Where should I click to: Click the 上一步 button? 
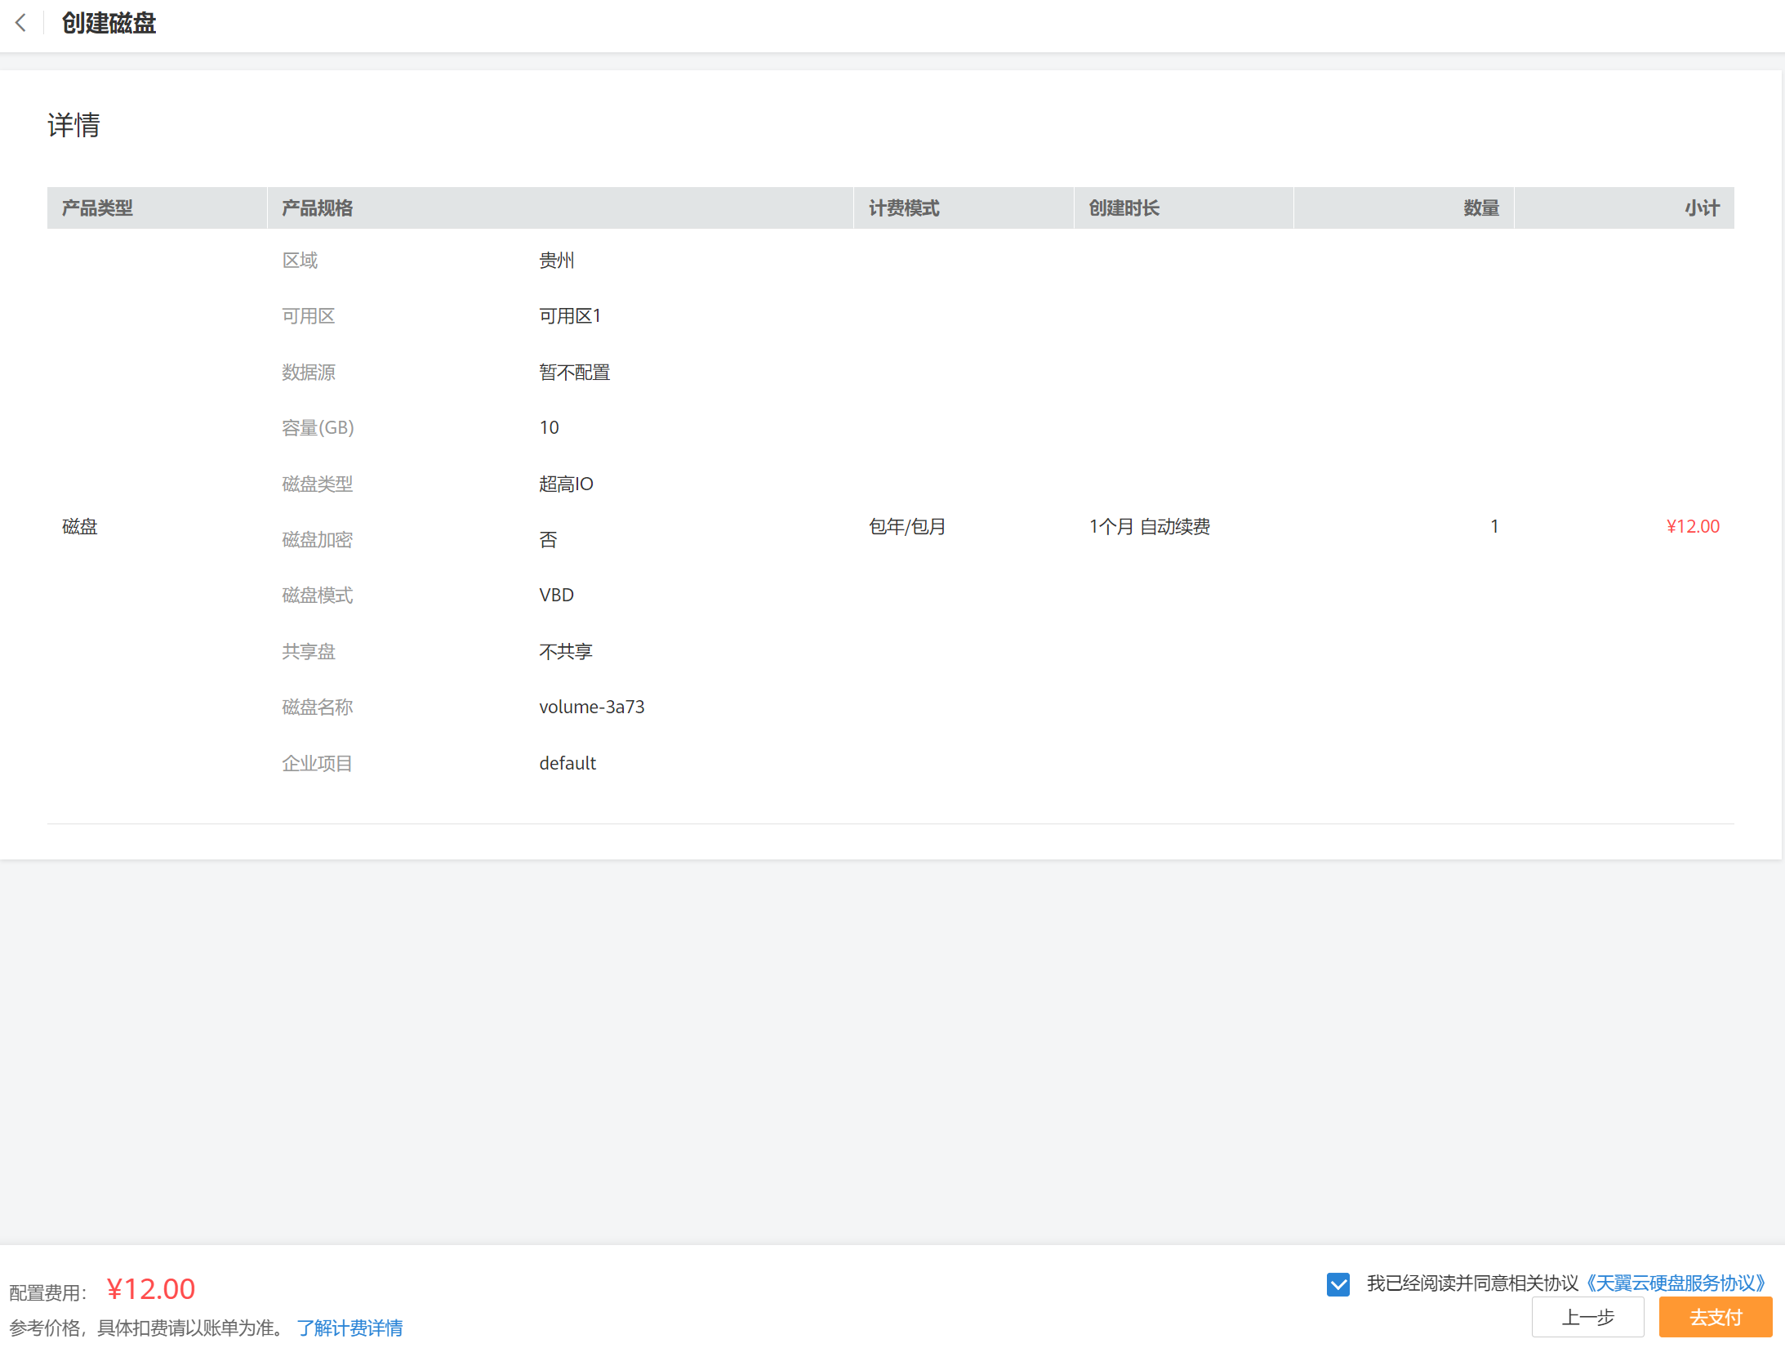tap(1587, 1318)
